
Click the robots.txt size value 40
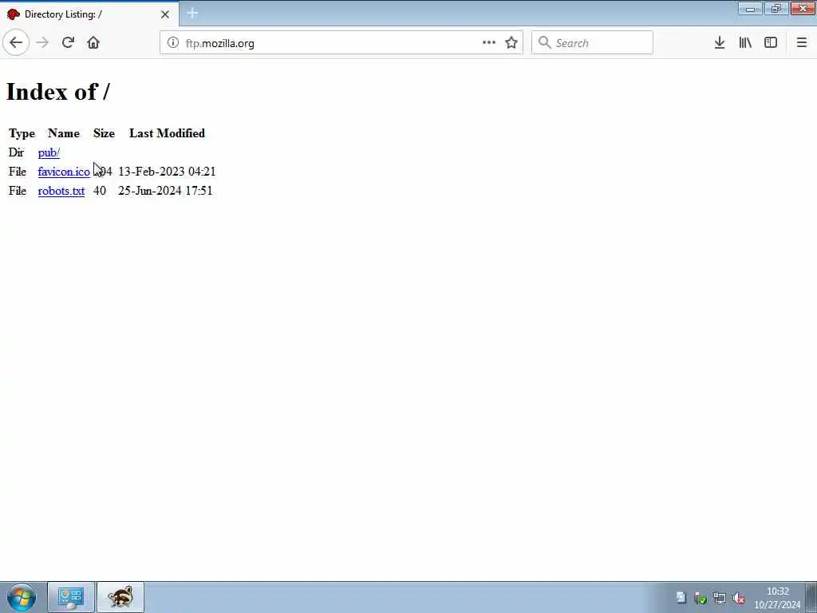click(100, 191)
